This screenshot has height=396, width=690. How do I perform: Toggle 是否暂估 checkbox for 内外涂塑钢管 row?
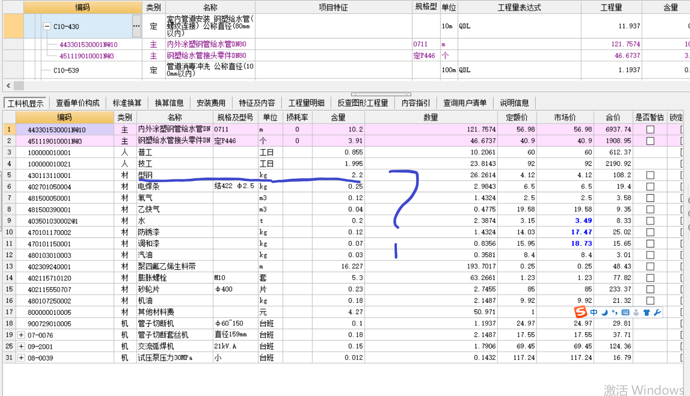[650, 129]
